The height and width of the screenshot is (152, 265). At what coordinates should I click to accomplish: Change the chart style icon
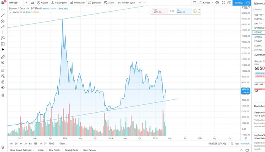point(32,3)
